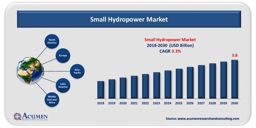Click the 2024 axis label
Screen dimensions: 256x128
click(168, 103)
